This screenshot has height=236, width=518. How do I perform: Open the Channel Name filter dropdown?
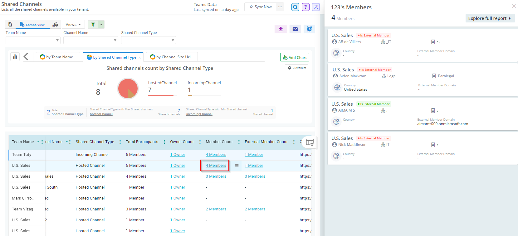[x=90, y=40]
